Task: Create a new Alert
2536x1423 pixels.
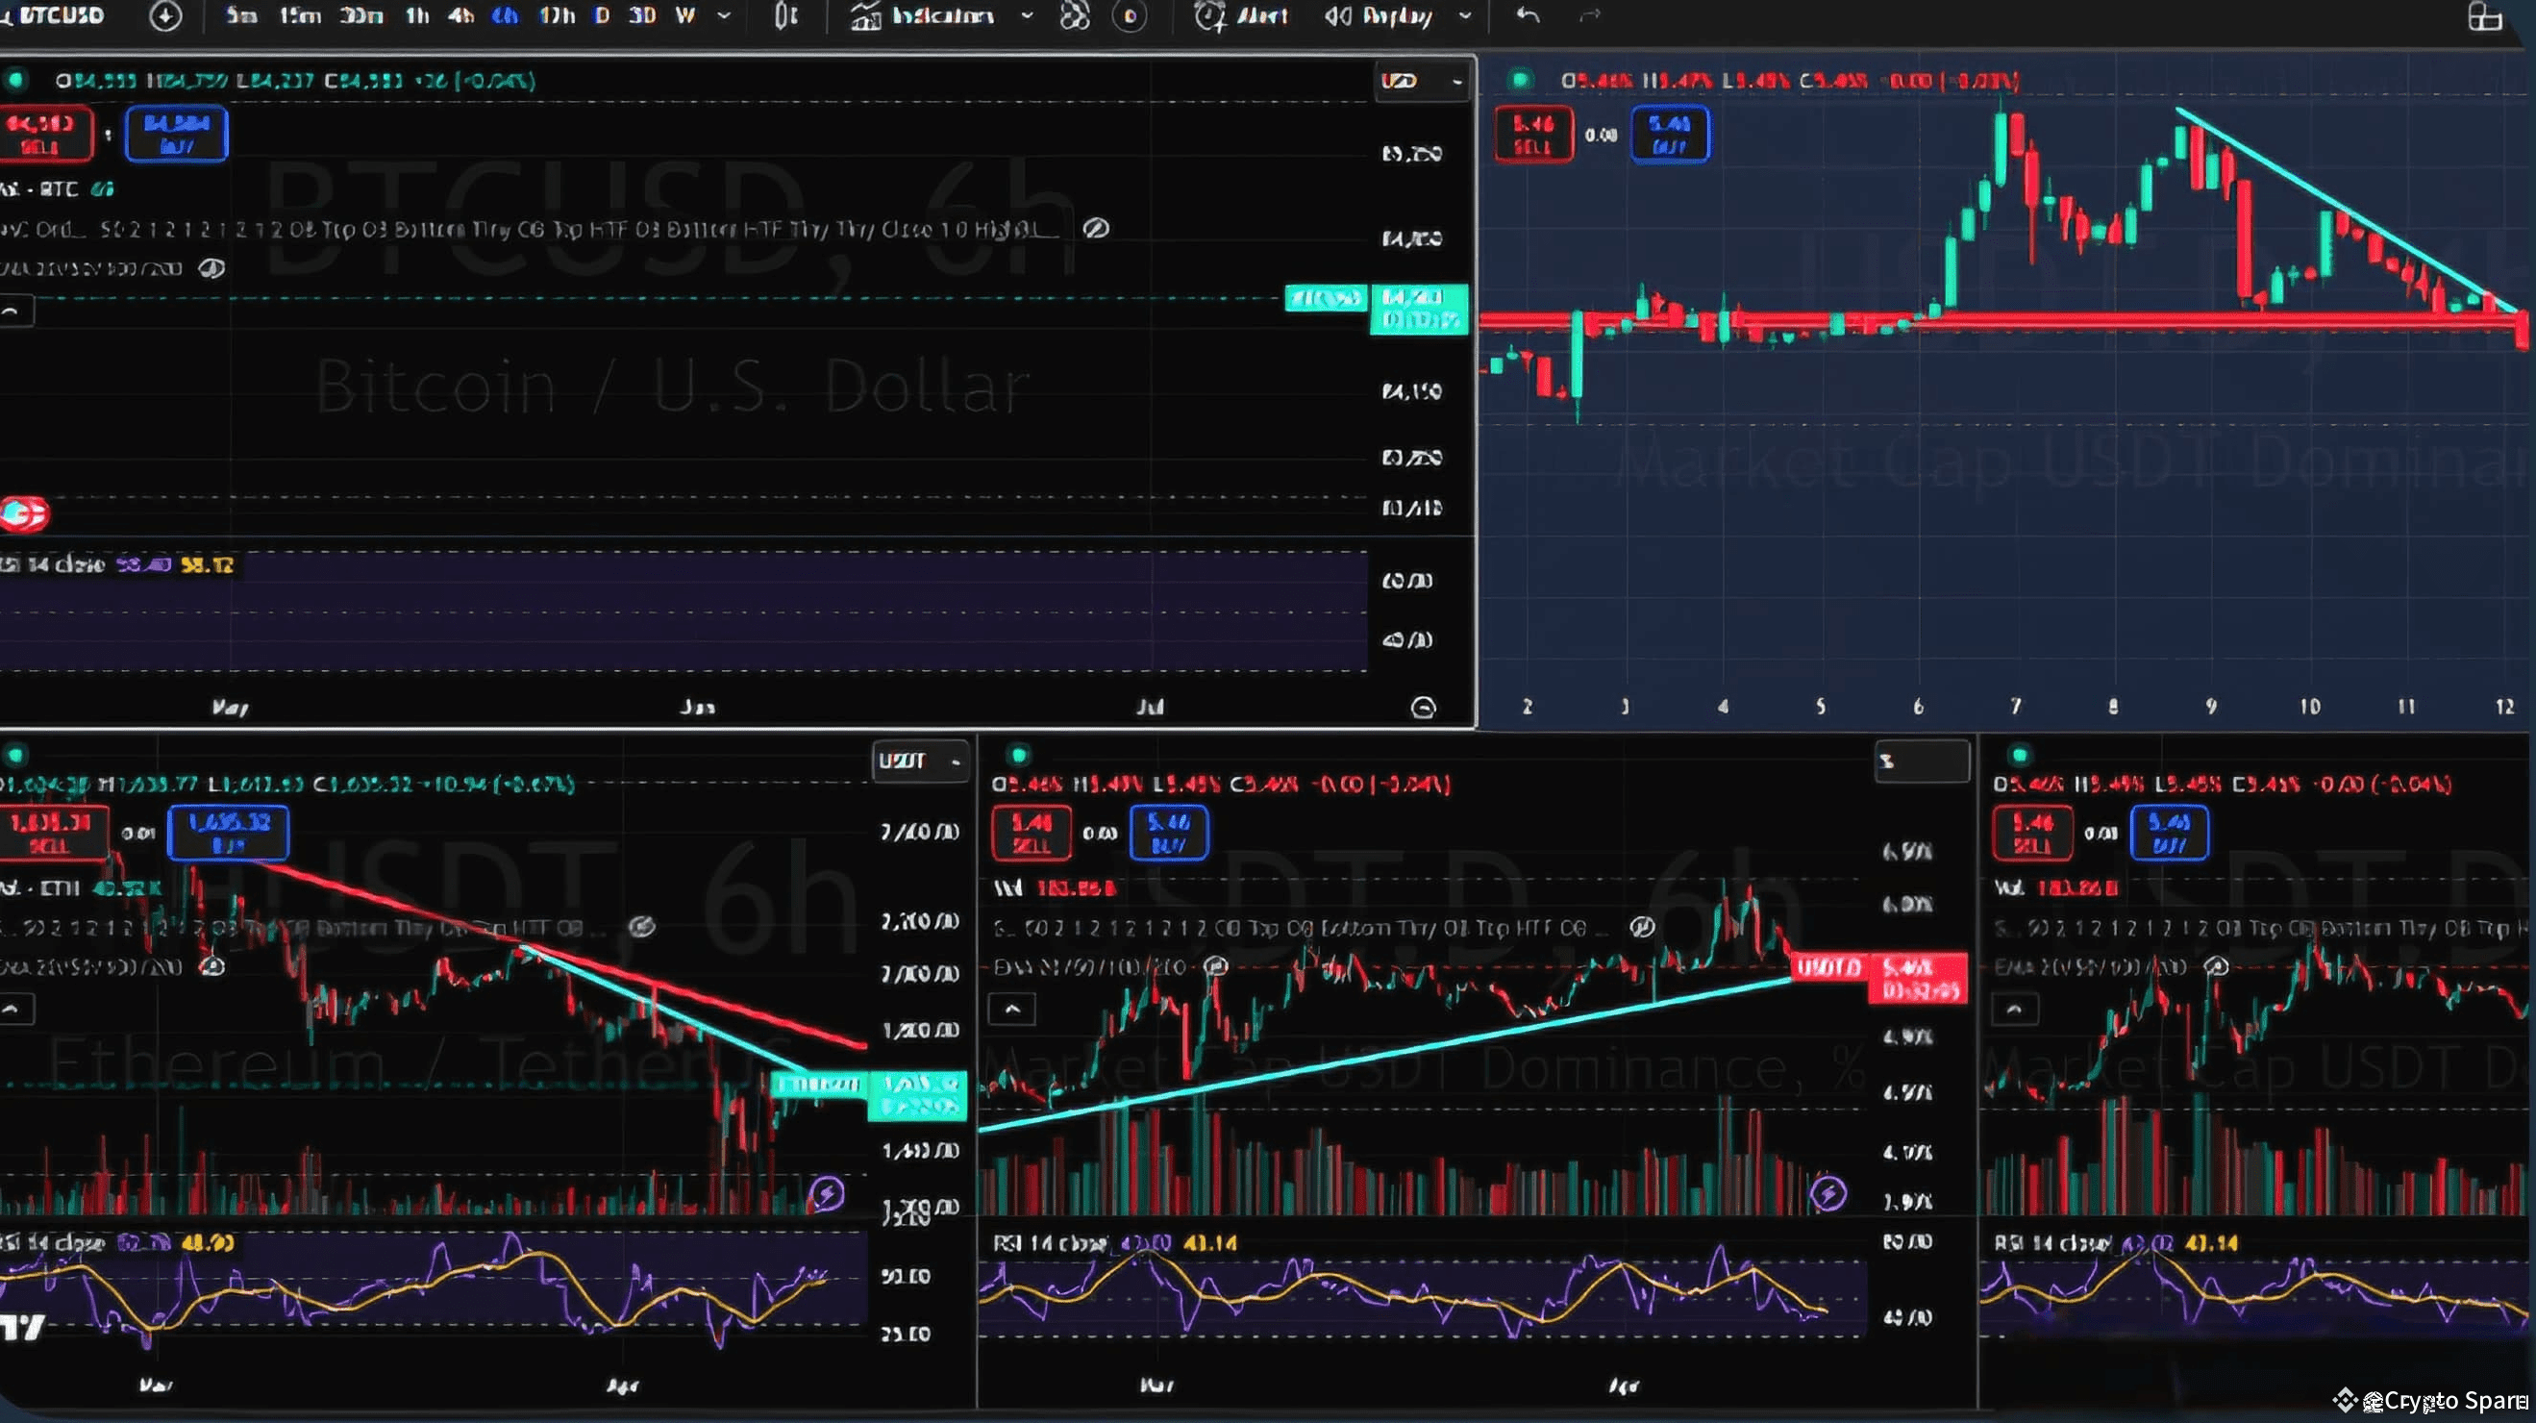Action: click(1241, 15)
